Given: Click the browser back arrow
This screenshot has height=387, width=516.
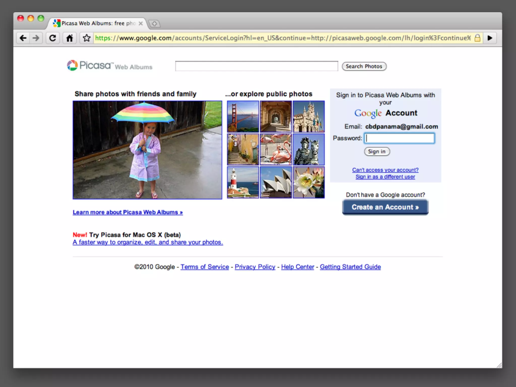Looking at the screenshot, I should [x=23, y=38].
